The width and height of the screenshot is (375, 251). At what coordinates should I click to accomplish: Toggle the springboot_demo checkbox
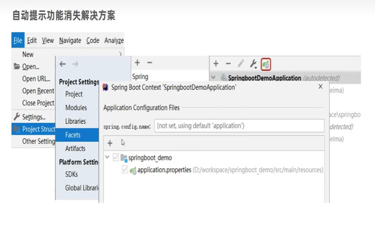pyautogui.click(x=116, y=158)
